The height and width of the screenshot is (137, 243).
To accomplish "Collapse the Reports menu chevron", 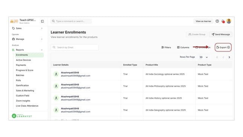I will tap(42, 50).
